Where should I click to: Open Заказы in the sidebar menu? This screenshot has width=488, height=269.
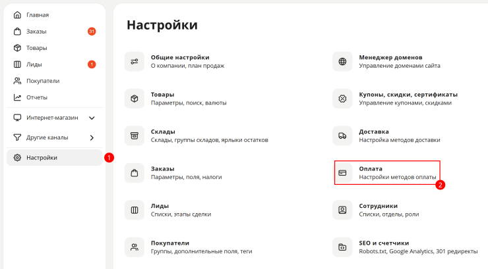(x=36, y=32)
